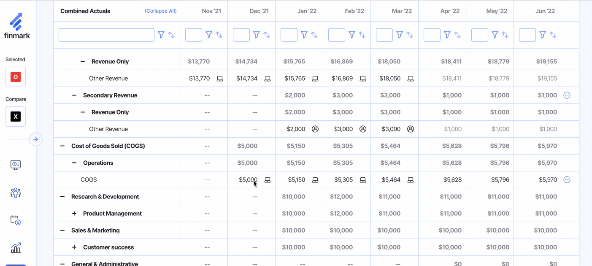Click the Combined Actuals search field
The height and width of the screenshot is (266, 592).
pos(106,35)
